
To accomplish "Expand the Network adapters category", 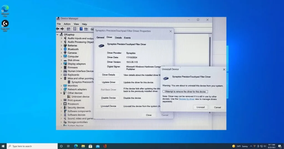I will 61,89.
